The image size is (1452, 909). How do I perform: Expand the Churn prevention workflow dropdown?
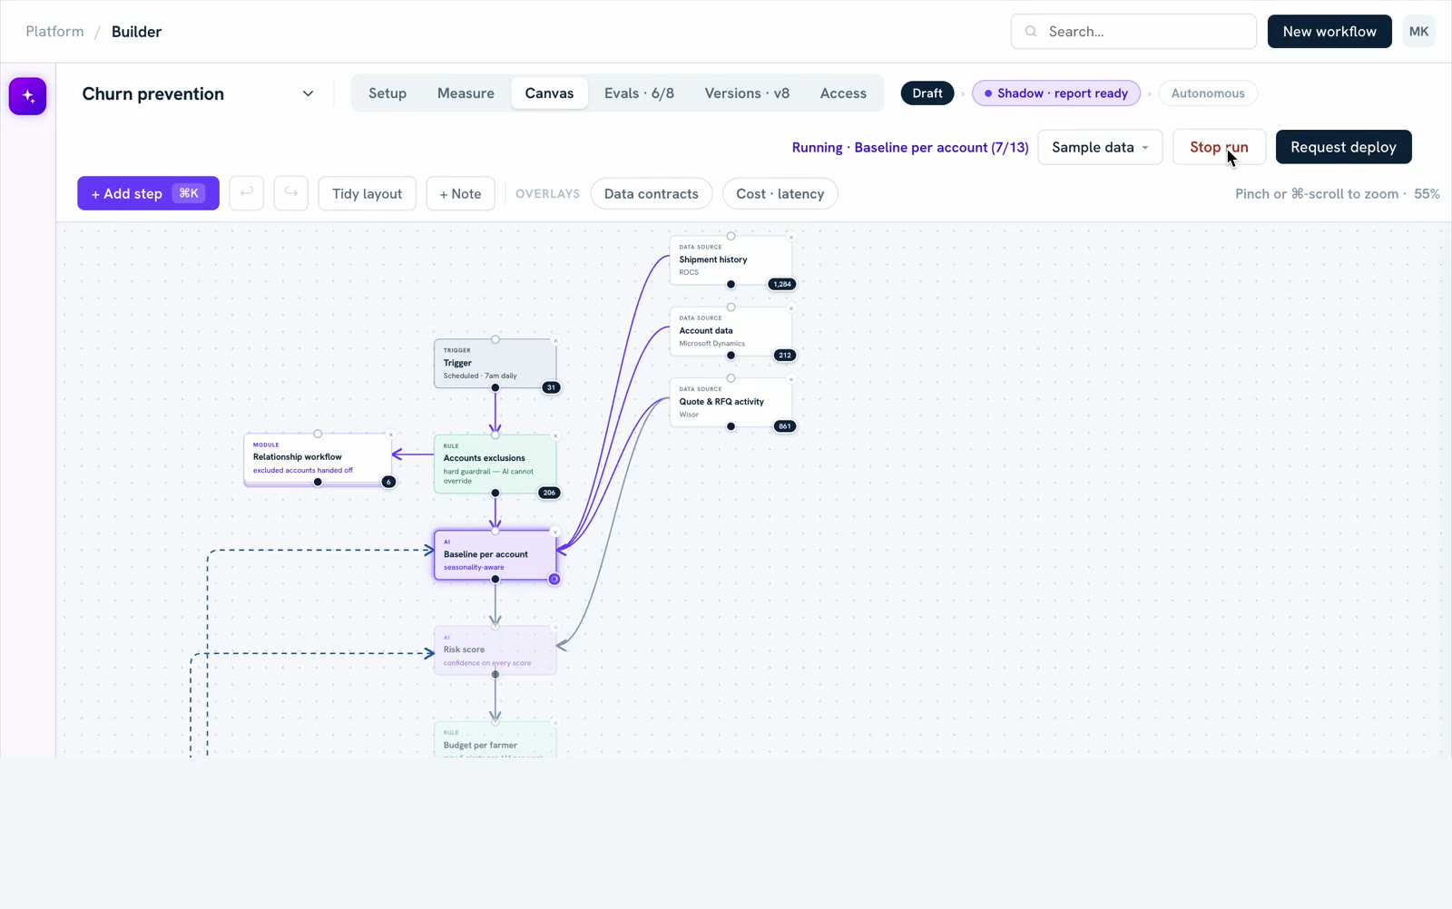308,93
